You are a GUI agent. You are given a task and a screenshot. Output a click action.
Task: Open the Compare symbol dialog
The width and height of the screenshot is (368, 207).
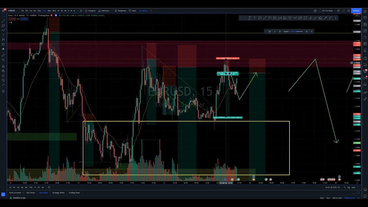(x=90, y=11)
